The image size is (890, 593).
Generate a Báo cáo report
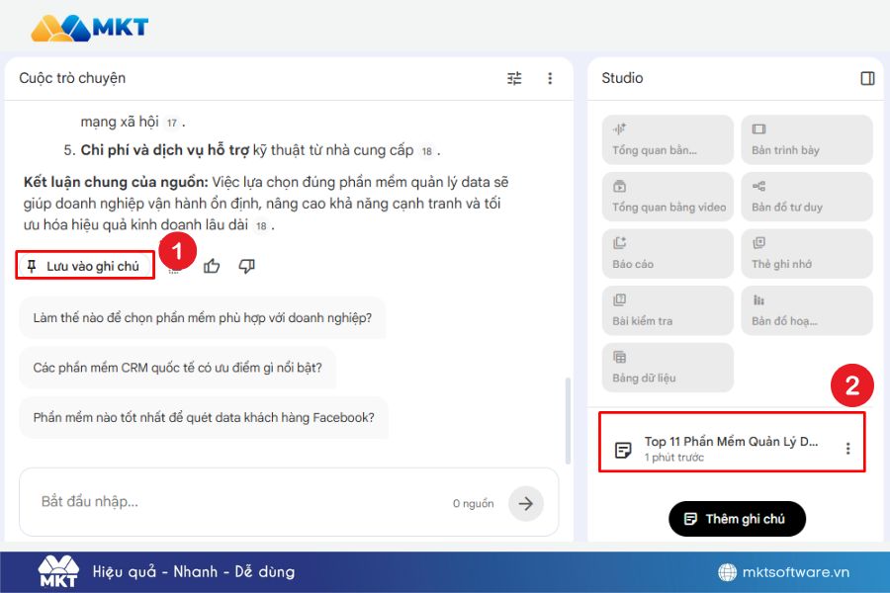tap(667, 253)
